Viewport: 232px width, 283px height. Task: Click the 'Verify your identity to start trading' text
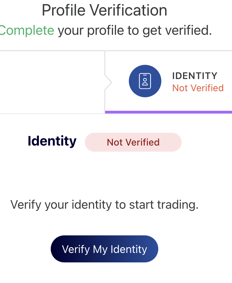[105, 205]
